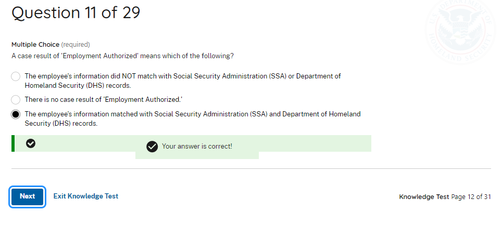Click the 'Employment Authorized' question text
Viewport: 501px width, 225px height.
click(x=122, y=56)
